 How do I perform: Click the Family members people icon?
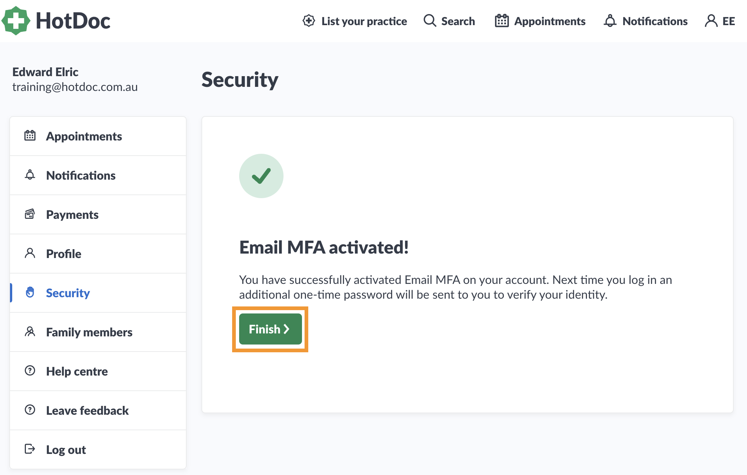[30, 332]
